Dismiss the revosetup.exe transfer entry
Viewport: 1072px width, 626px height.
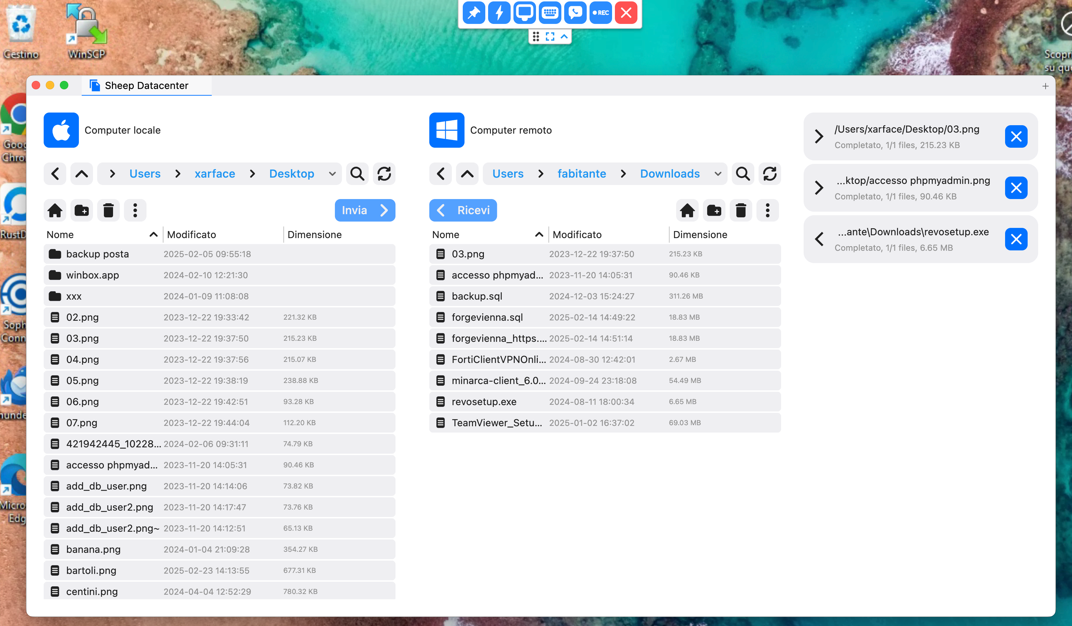(x=1016, y=239)
